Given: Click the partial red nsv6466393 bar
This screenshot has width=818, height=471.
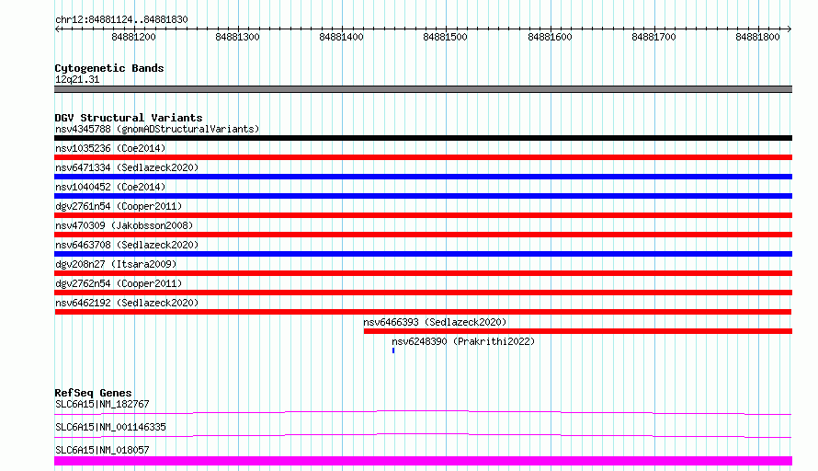Looking at the screenshot, I should pyautogui.click(x=578, y=331).
